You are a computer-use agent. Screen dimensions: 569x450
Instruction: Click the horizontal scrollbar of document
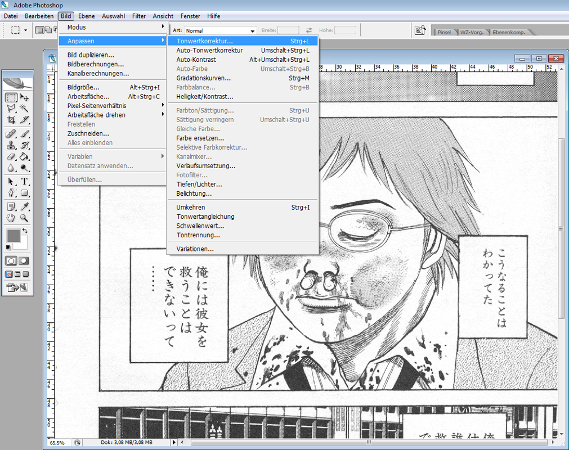point(369,442)
